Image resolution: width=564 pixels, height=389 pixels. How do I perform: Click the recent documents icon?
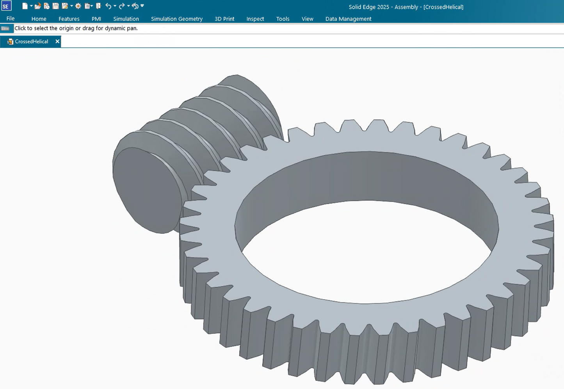(46, 6)
